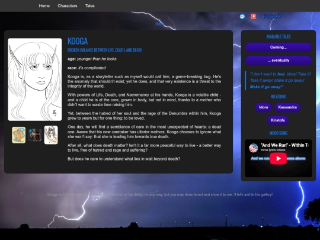Click the FOLLOW link

click(272, 17)
